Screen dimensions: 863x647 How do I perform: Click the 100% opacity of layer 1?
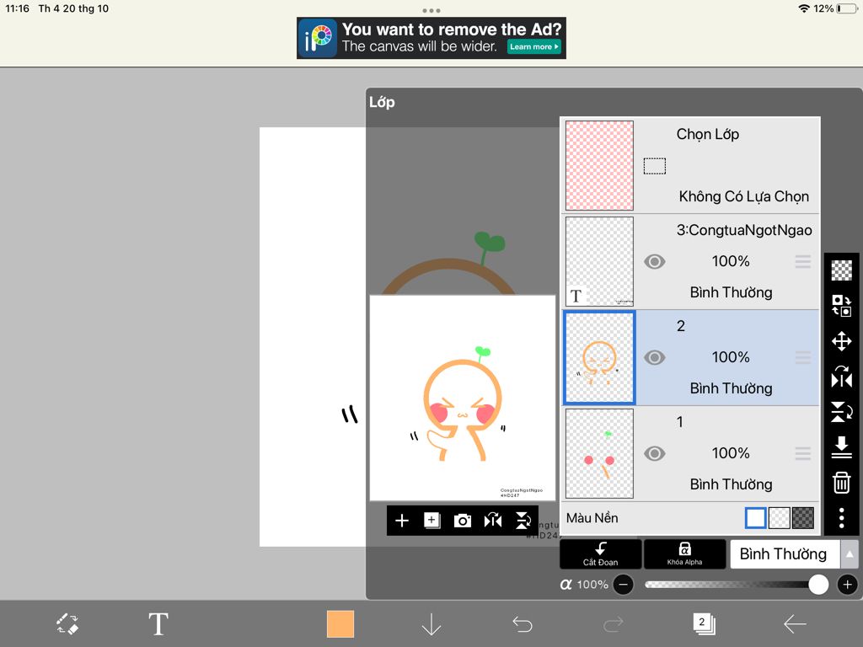[731, 453]
